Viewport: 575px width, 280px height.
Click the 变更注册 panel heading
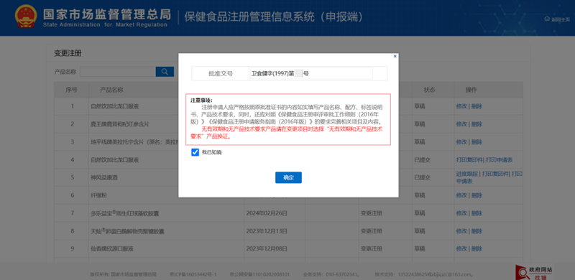click(x=68, y=54)
